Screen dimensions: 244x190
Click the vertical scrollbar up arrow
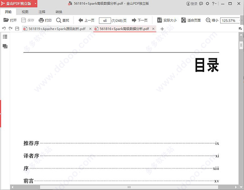click(241, 35)
